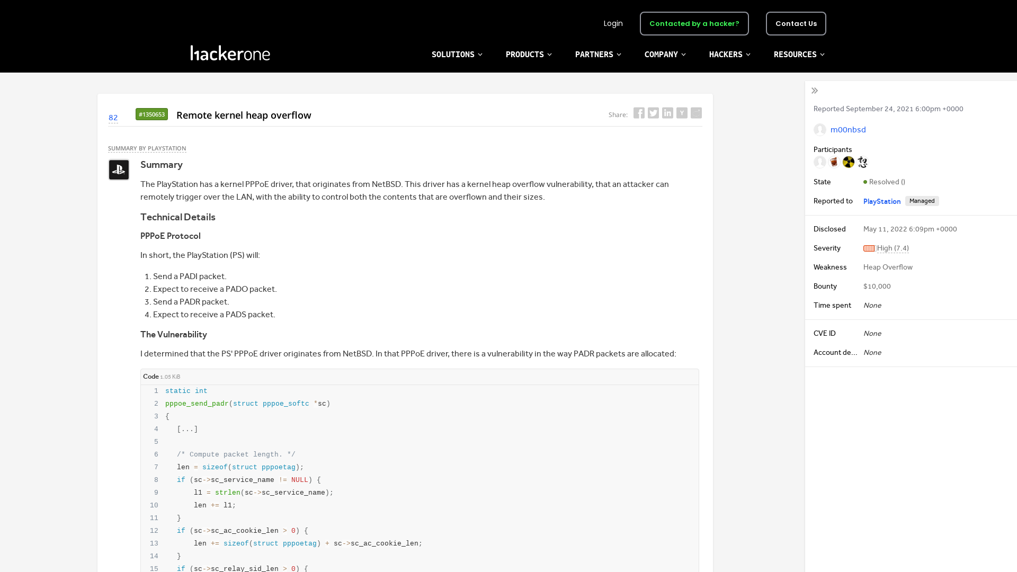Click 'Send a PADI packet.' list item
Image resolution: width=1017 pixels, height=572 pixels.
(x=190, y=276)
